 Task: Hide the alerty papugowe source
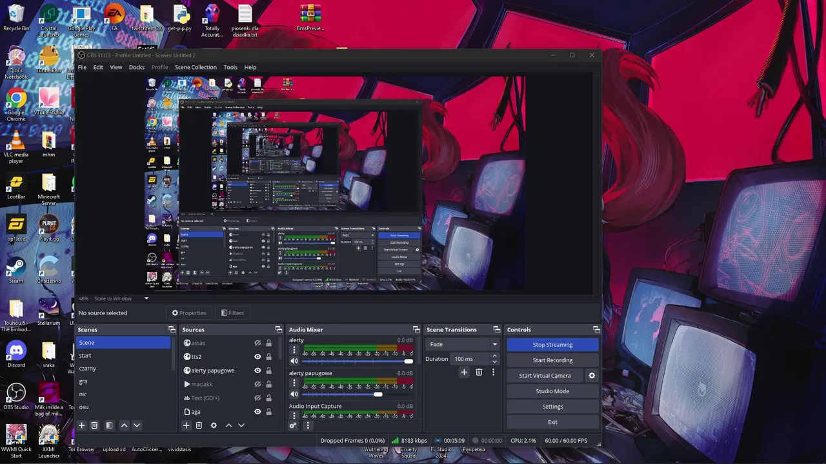257,371
